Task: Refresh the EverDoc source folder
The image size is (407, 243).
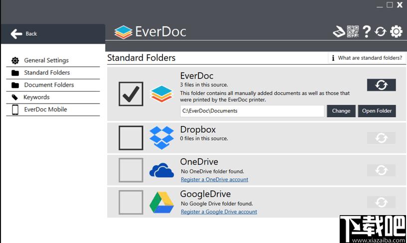Action: (x=381, y=85)
